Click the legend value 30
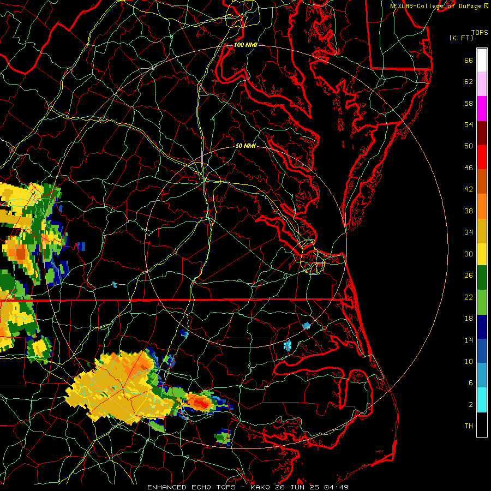 [469, 254]
